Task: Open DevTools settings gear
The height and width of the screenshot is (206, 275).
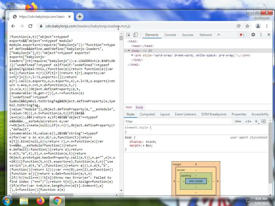Action: 253,35
